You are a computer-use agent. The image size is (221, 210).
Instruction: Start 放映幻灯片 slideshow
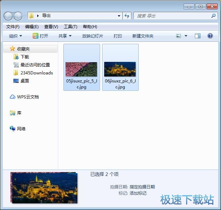(93, 36)
